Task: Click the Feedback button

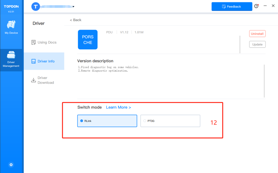Action: 232,6
